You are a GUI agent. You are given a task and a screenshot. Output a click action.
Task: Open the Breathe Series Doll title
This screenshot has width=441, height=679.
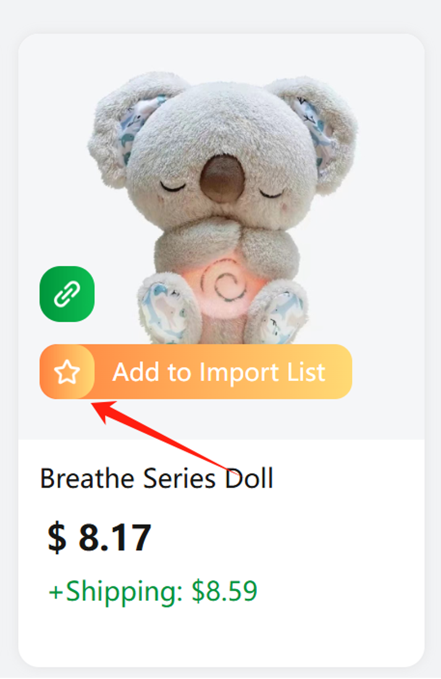point(156,478)
